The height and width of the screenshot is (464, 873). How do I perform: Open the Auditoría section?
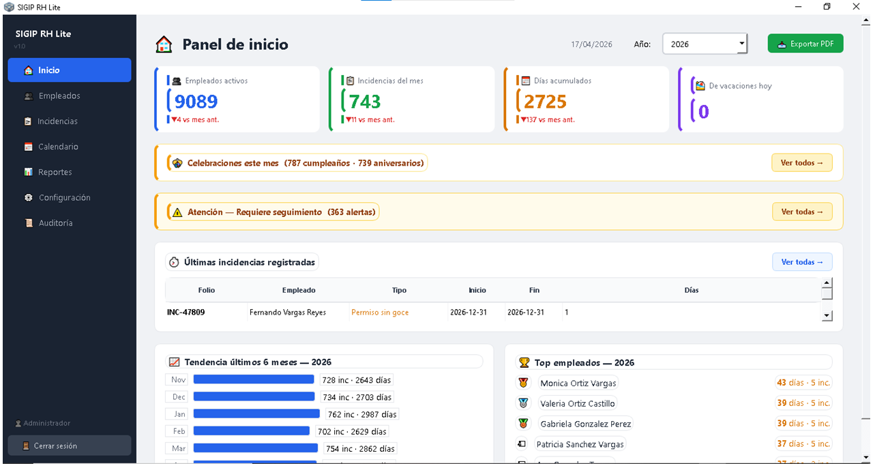pos(70,223)
